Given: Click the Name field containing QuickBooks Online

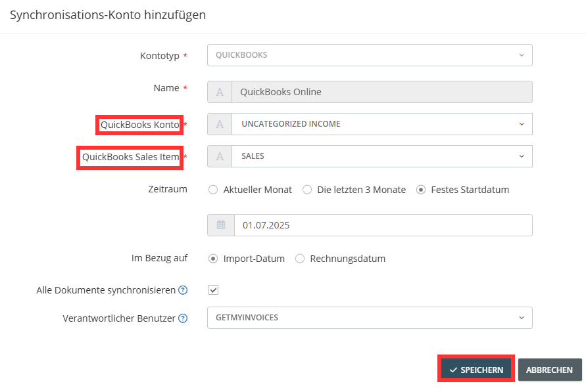Looking at the screenshot, I should point(382,92).
